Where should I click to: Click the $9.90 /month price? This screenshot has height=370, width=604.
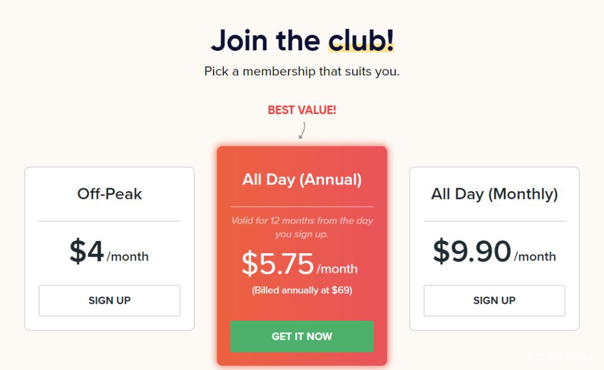click(494, 253)
